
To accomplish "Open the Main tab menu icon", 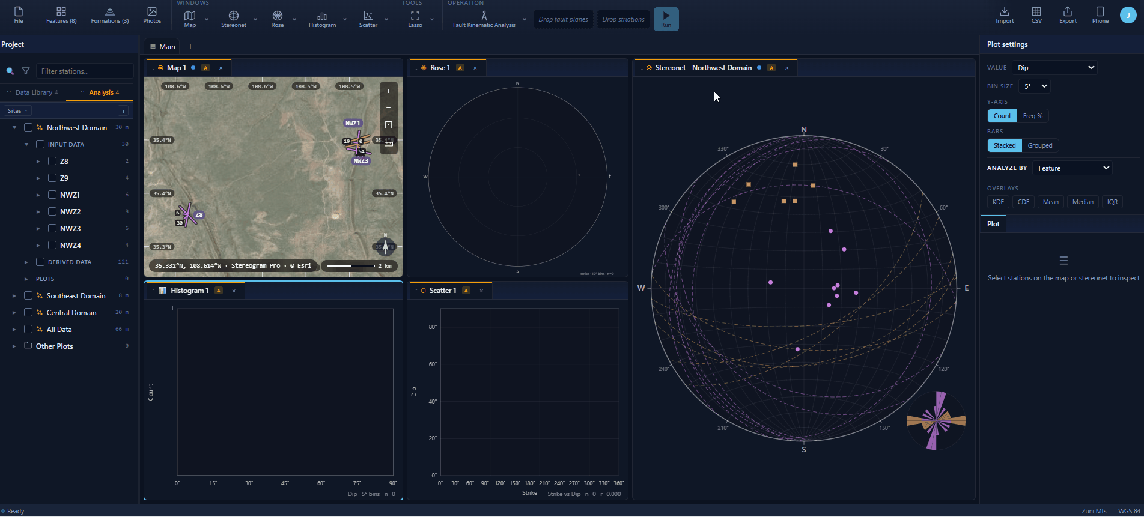I will point(153,47).
